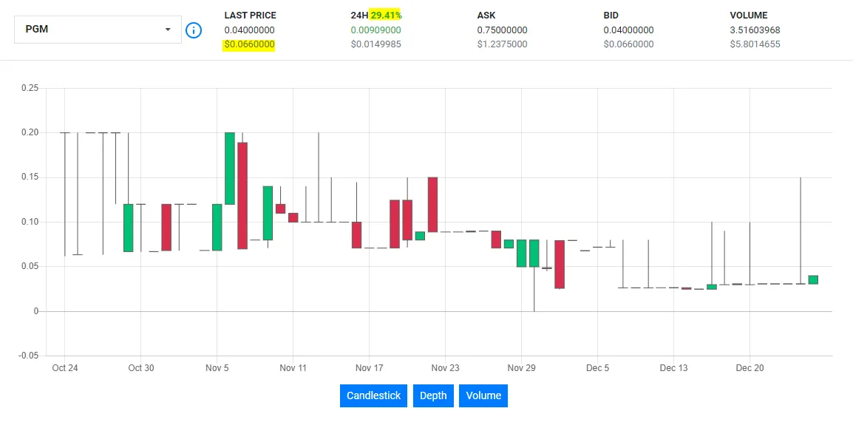Image resolution: width=853 pixels, height=428 pixels.
Task: Click the ASK value 0.75000000
Action: point(502,30)
